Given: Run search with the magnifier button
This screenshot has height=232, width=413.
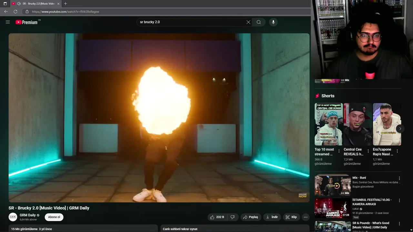Looking at the screenshot, I should (x=259, y=22).
